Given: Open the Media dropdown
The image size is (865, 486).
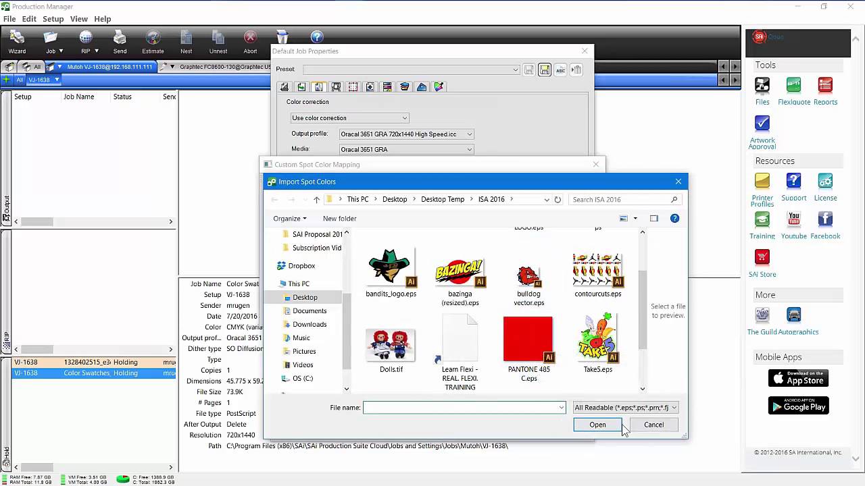Looking at the screenshot, I should (406, 149).
